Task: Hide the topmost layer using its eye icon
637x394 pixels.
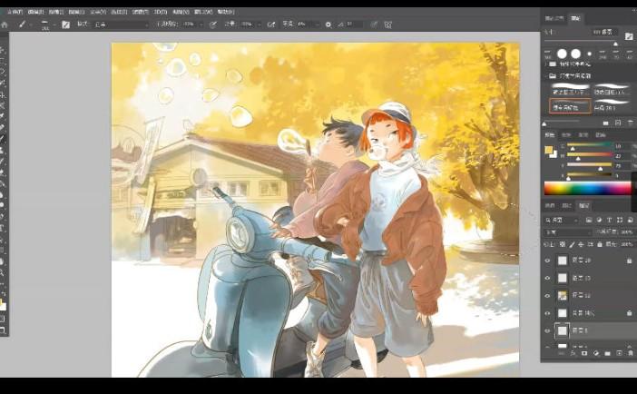Action: click(x=547, y=260)
